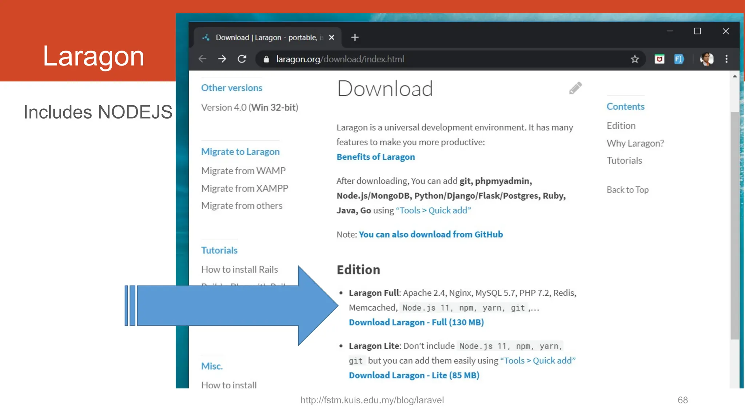Click "Tools > Quick add" under Laragon Lite

[x=538, y=360]
